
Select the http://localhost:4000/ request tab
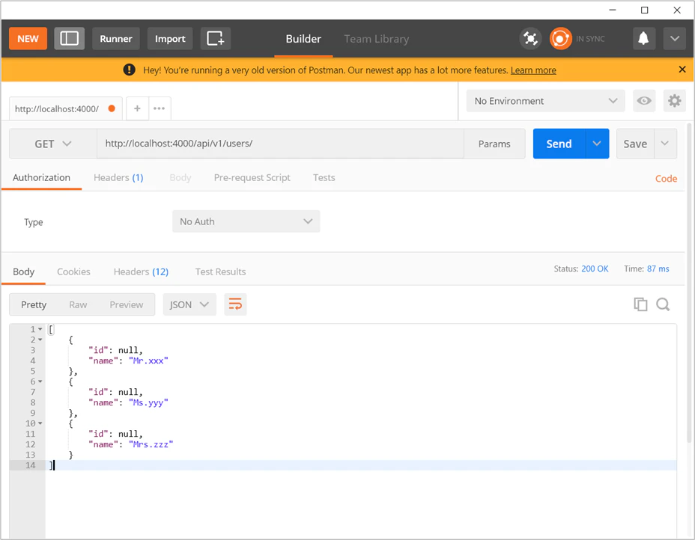click(65, 108)
